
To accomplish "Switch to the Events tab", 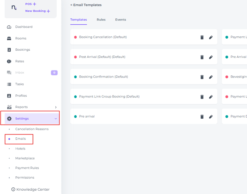I will point(121,19).
